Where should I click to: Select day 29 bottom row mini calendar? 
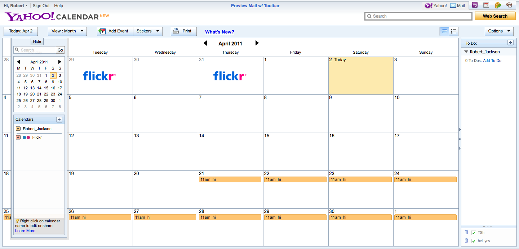(46, 101)
